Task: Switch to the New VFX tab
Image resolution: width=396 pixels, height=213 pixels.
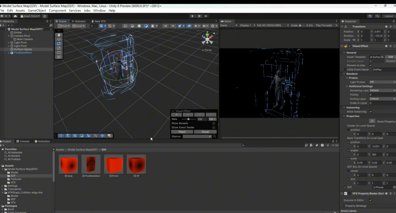Action: pos(99,21)
